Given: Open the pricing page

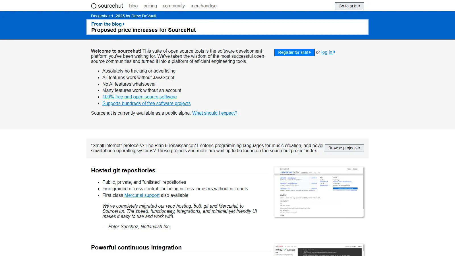Looking at the screenshot, I should [x=150, y=6].
